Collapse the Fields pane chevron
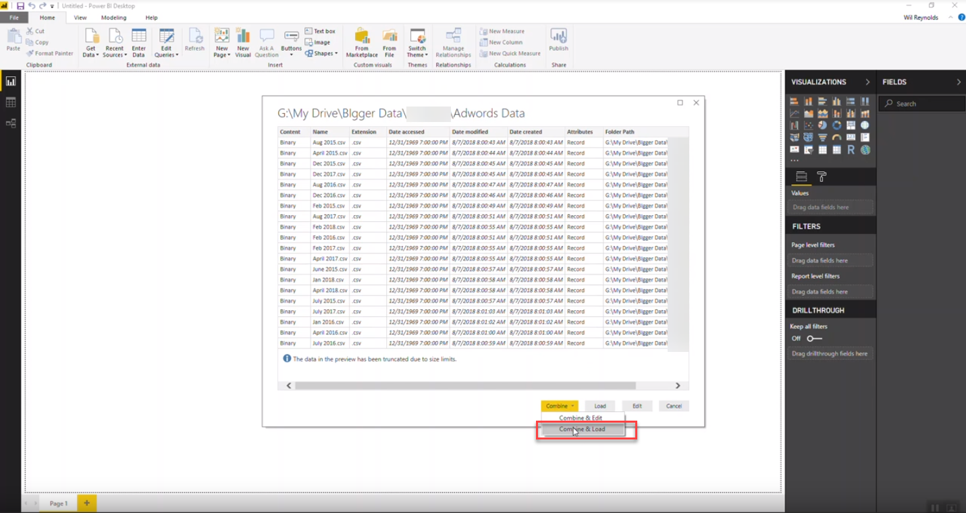Viewport: 966px width, 513px height. click(x=959, y=82)
